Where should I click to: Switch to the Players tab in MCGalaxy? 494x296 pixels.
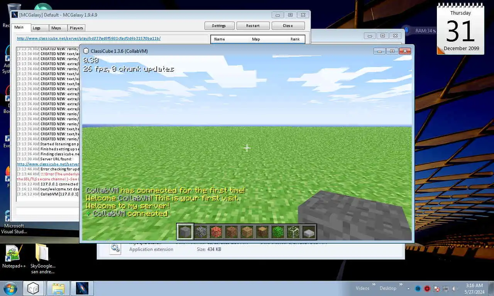(76, 28)
